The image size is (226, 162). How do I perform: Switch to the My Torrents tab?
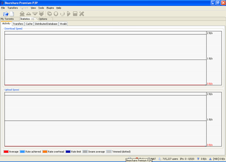tap(7, 19)
